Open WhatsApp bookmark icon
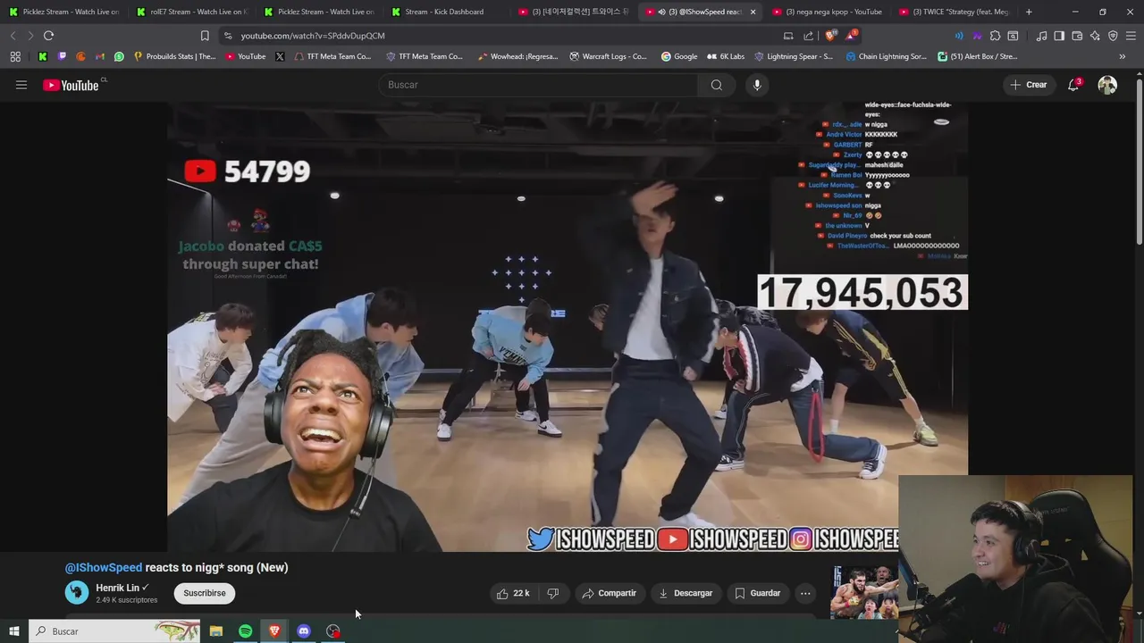The height and width of the screenshot is (643, 1144). click(119, 56)
